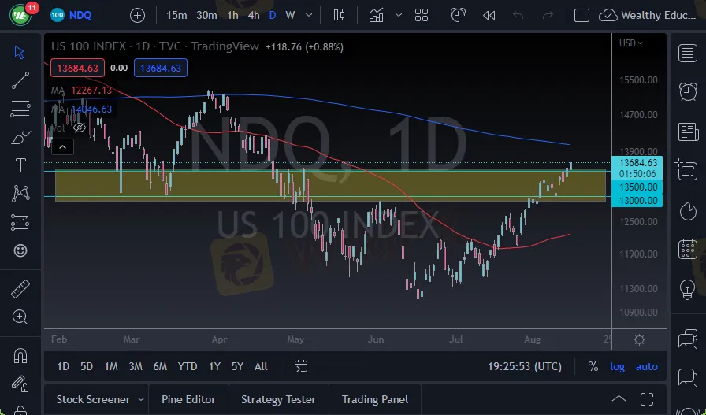Open the Stock Screener tab
The image size is (706, 415).
point(93,399)
